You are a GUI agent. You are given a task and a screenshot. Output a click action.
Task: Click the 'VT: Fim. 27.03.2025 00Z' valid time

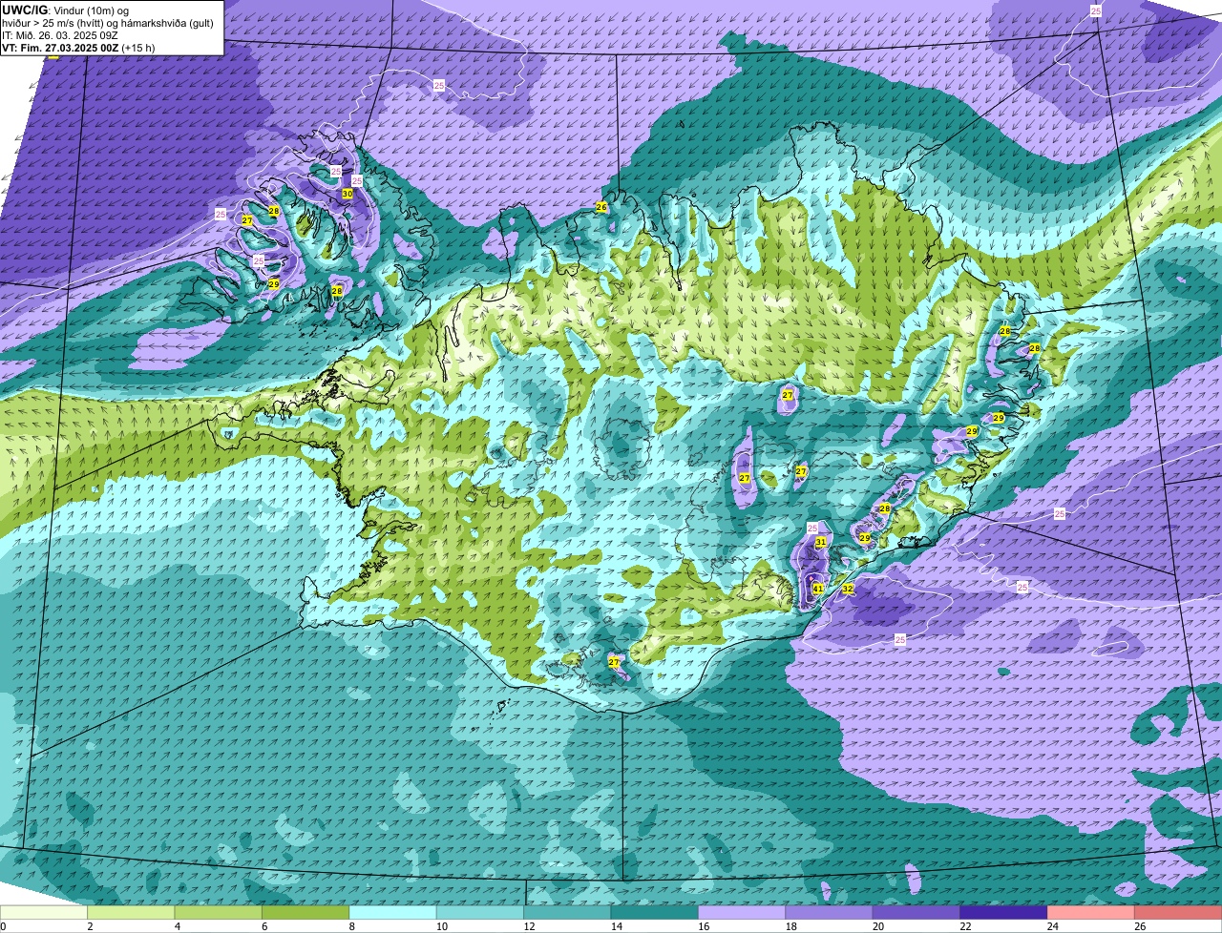tap(60, 48)
